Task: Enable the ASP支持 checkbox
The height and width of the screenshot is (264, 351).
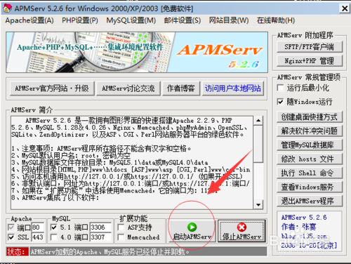Action: click(121, 227)
